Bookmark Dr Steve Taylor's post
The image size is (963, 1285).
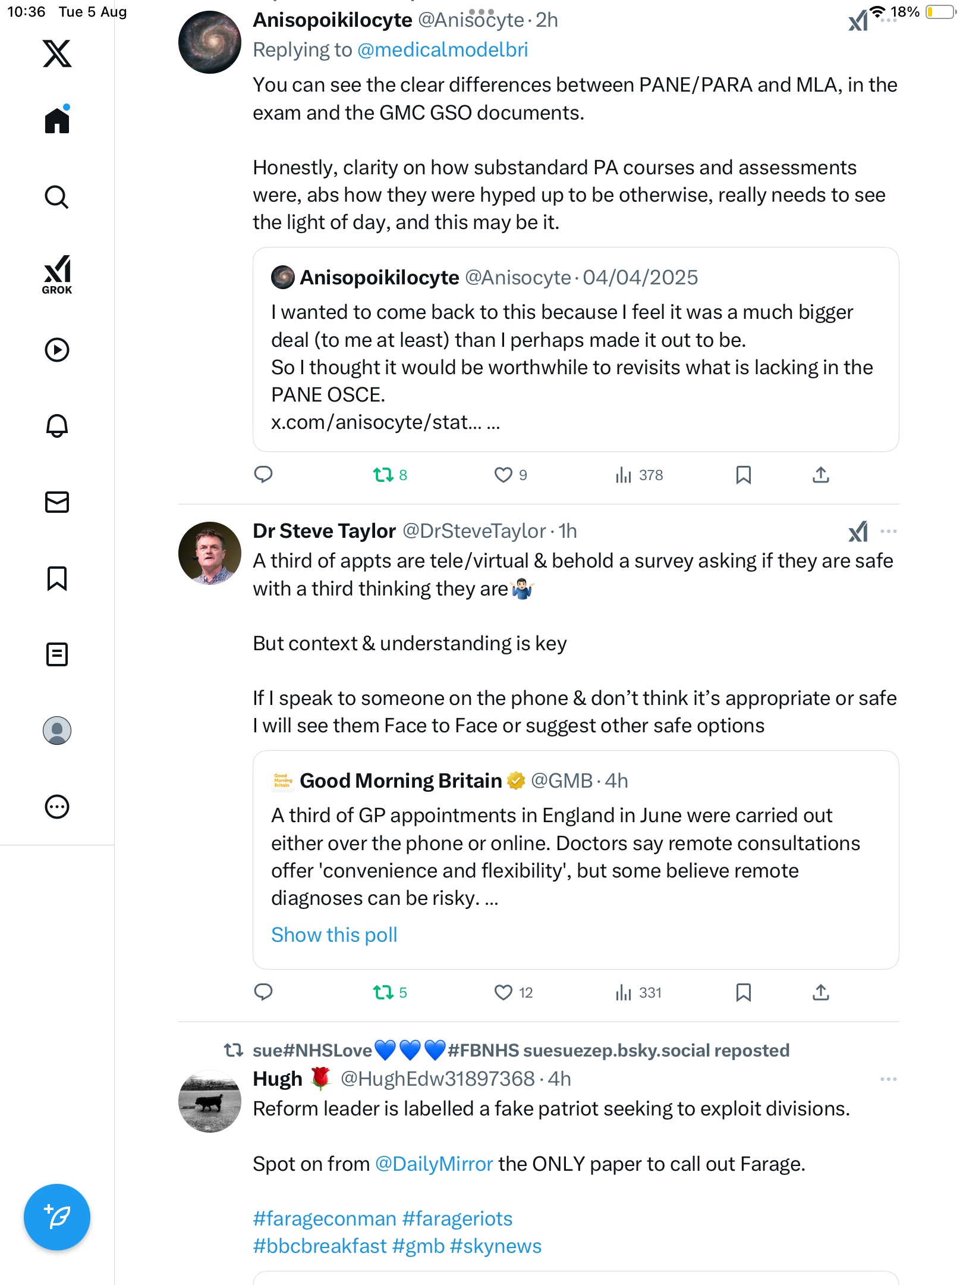[x=743, y=992]
